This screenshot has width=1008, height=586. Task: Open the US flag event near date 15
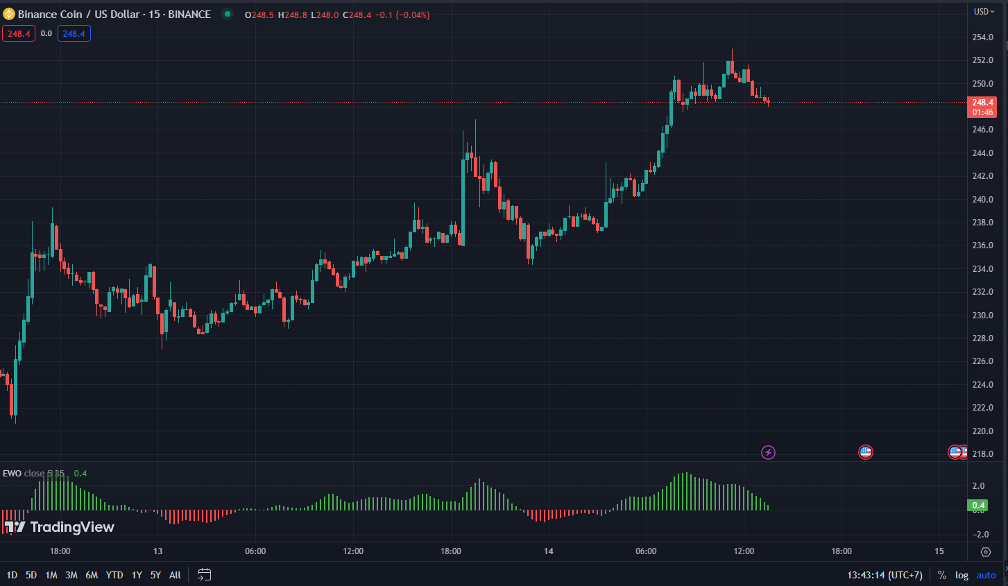pos(956,452)
